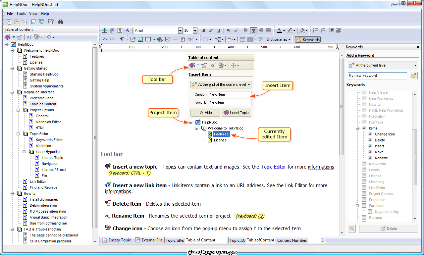Justify the paragraph text
The image size is (424, 255).
pyautogui.click(x=268, y=30)
